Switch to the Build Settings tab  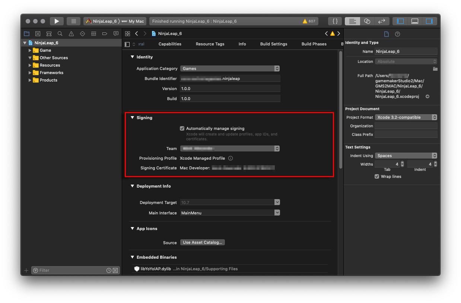274,44
